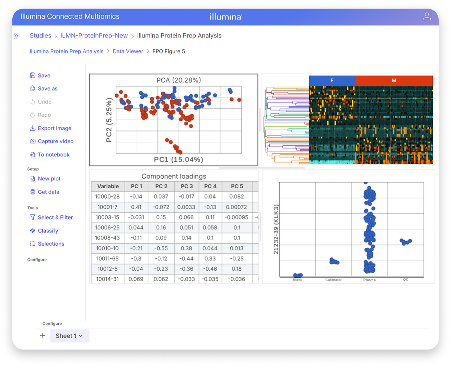Click the Save disk icon
The height and width of the screenshot is (366, 451).
(x=33, y=75)
